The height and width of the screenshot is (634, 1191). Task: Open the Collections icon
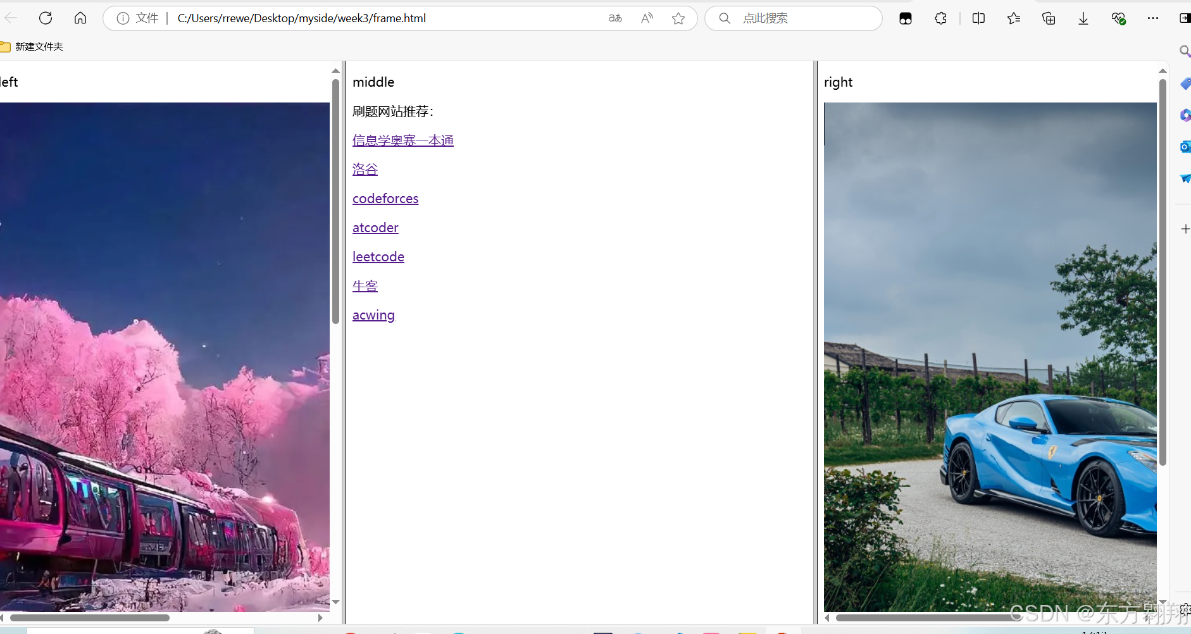(x=1049, y=18)
